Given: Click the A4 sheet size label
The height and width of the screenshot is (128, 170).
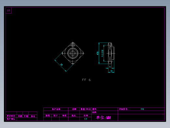Looking at the screenshot, I should [8, 11].
